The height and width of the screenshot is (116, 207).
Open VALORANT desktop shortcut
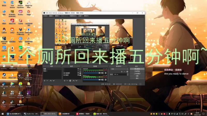[x=20, y=76]
